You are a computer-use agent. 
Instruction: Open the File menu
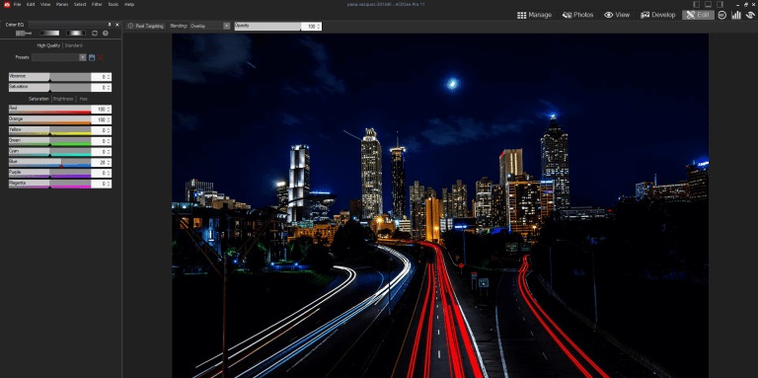17,4
